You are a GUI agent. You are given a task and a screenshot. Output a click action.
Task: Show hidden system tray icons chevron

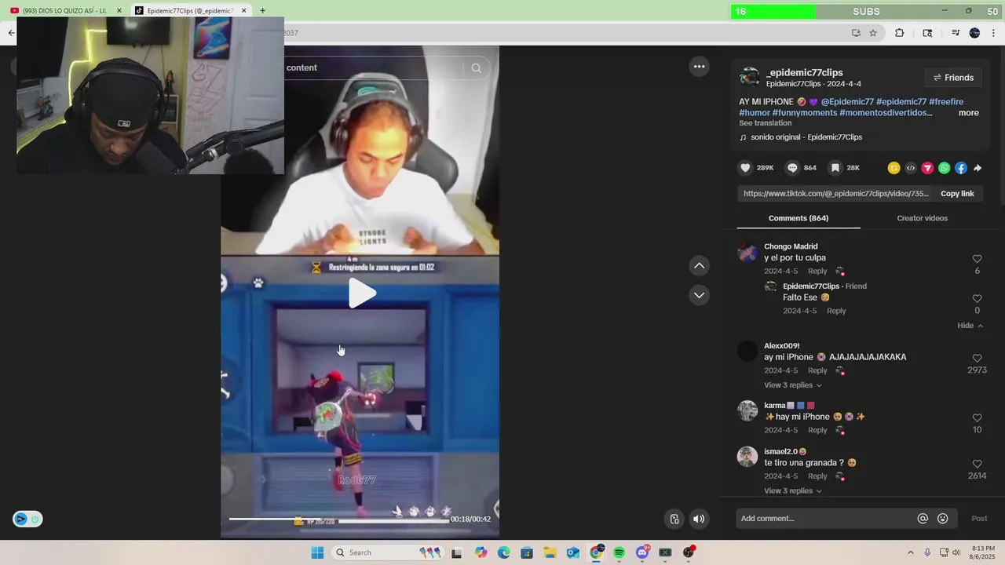pyautogui.click(x=910, y=552)
